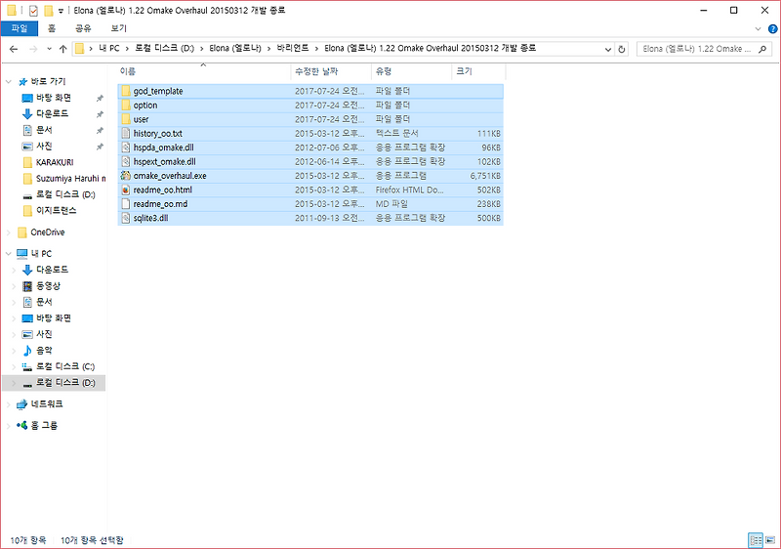Open the 홈 ribbon tab
This screenshot has height=549, width=781.
tap(52, 28)
